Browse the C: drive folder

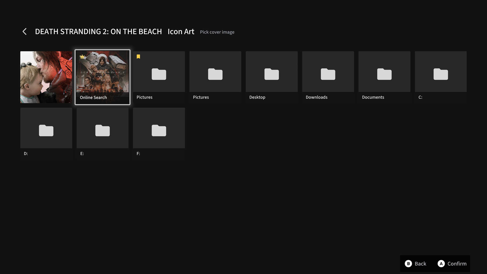(x=441, y=77)
